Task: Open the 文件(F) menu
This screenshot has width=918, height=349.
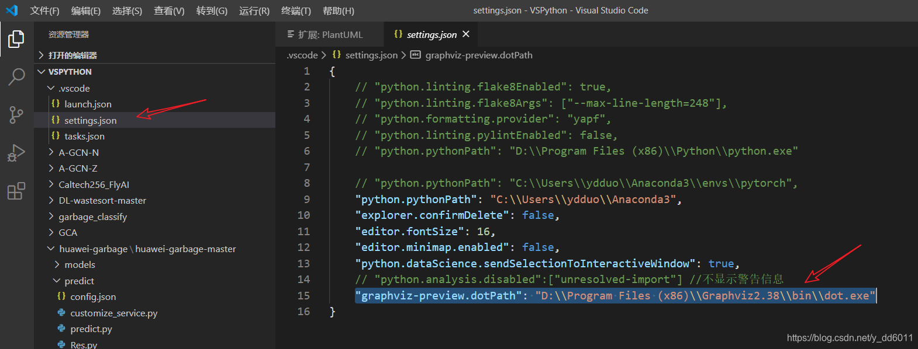Action: [x=45, y=11]
